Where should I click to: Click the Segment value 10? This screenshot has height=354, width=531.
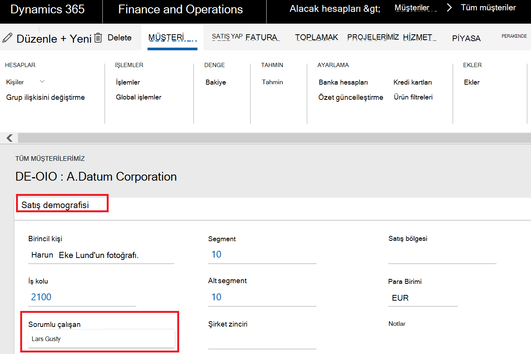(x=217, y=255)
